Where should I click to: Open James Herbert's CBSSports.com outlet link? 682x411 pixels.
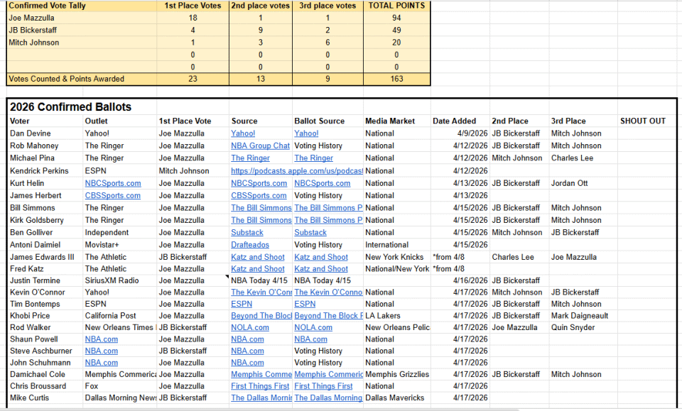[x=113, y=195]
